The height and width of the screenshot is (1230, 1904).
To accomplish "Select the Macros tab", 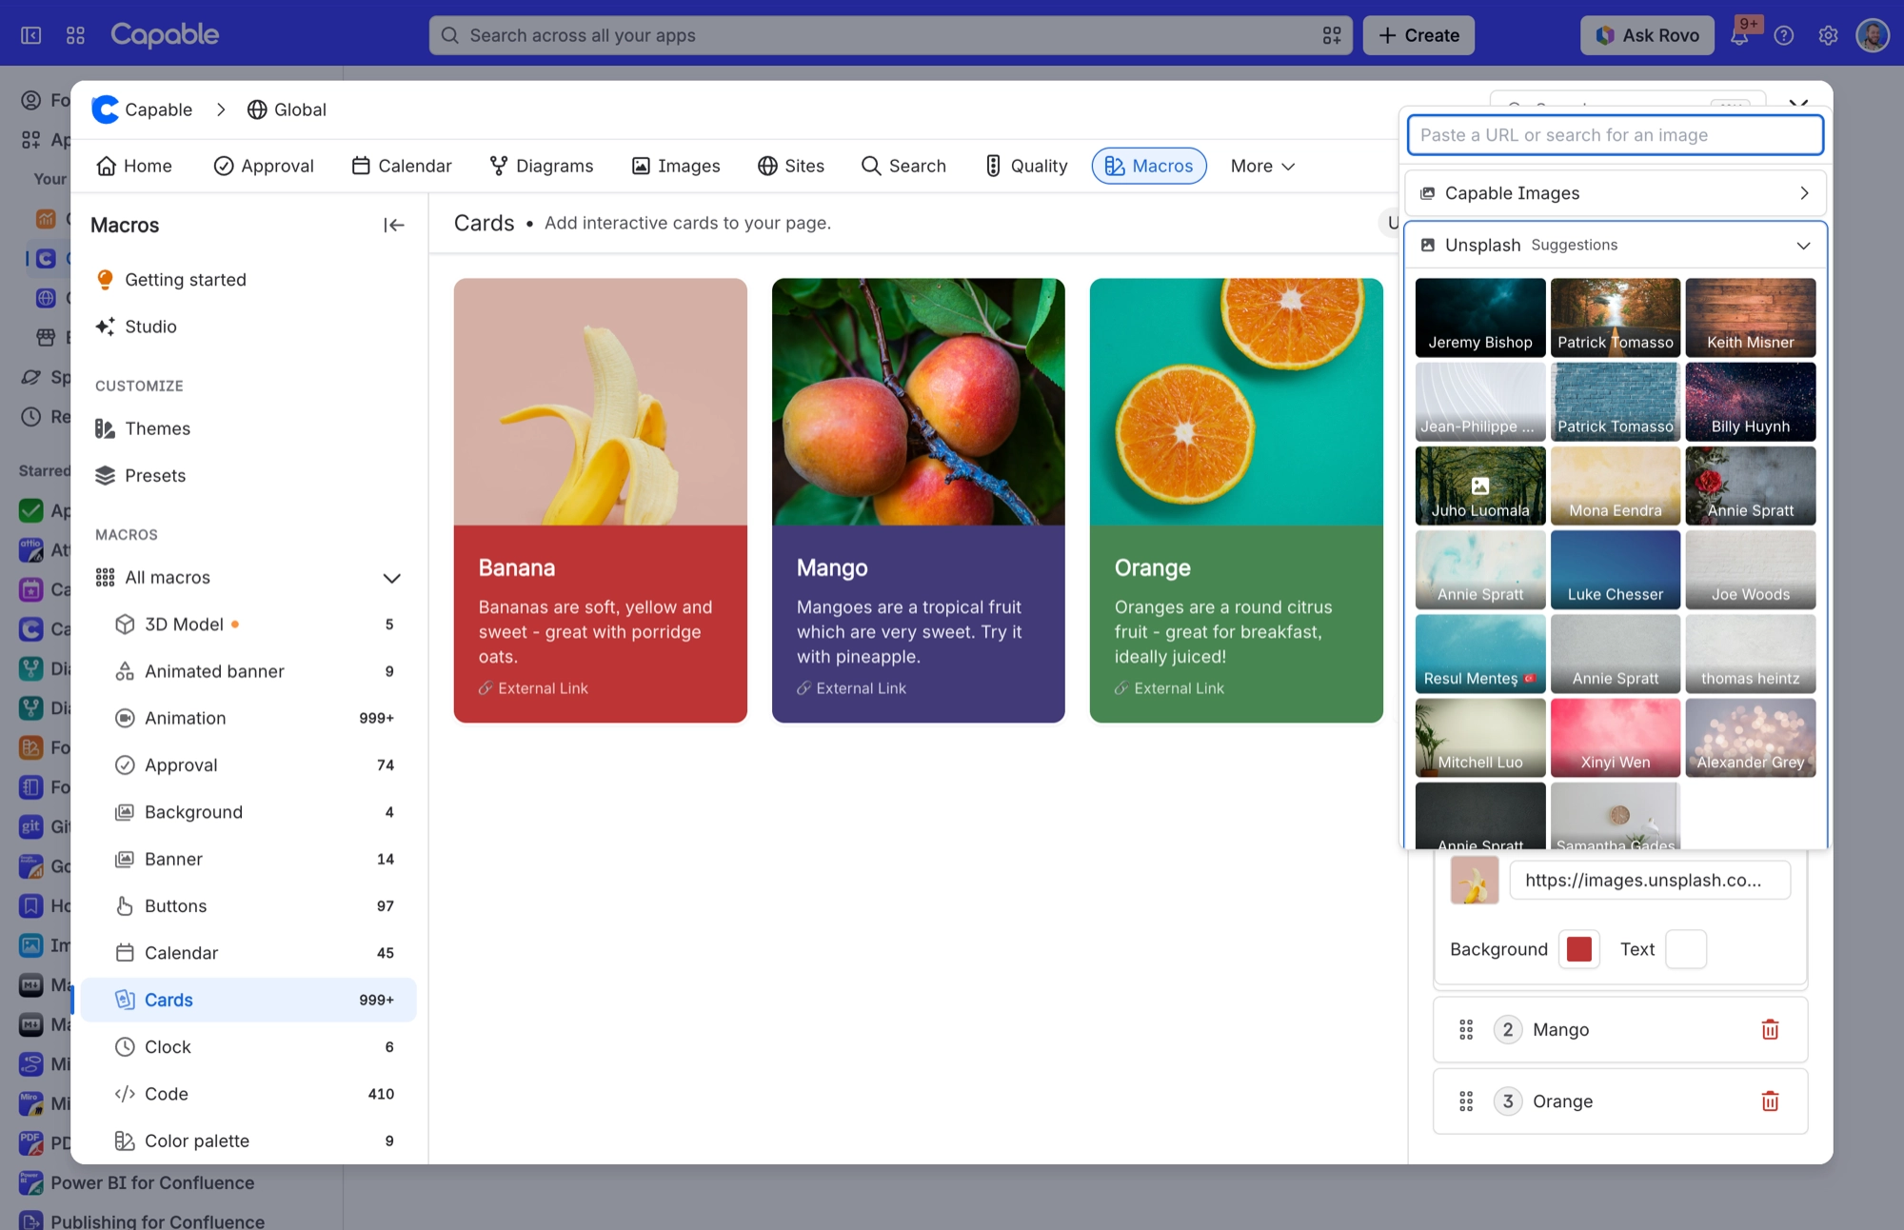I will tap(1149, 166).
